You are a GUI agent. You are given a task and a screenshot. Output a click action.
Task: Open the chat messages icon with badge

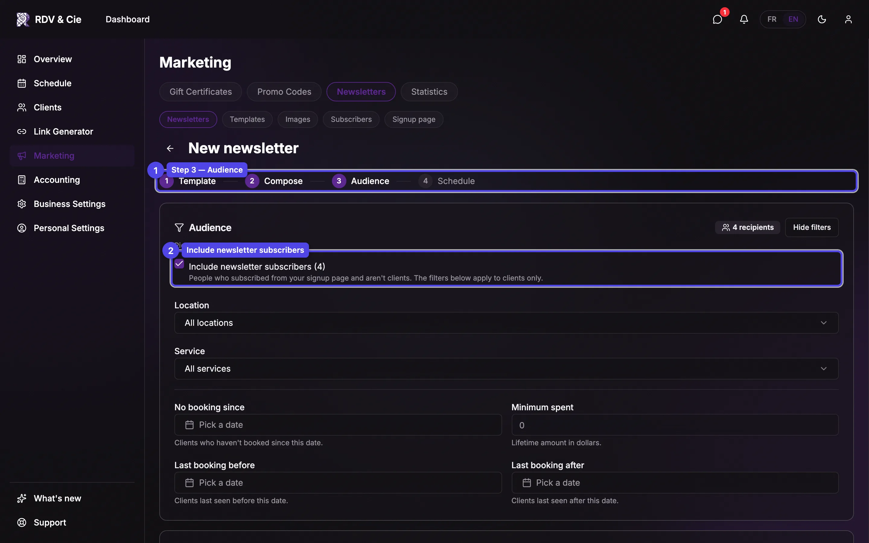pyautogui.click(x=718, y=19)
